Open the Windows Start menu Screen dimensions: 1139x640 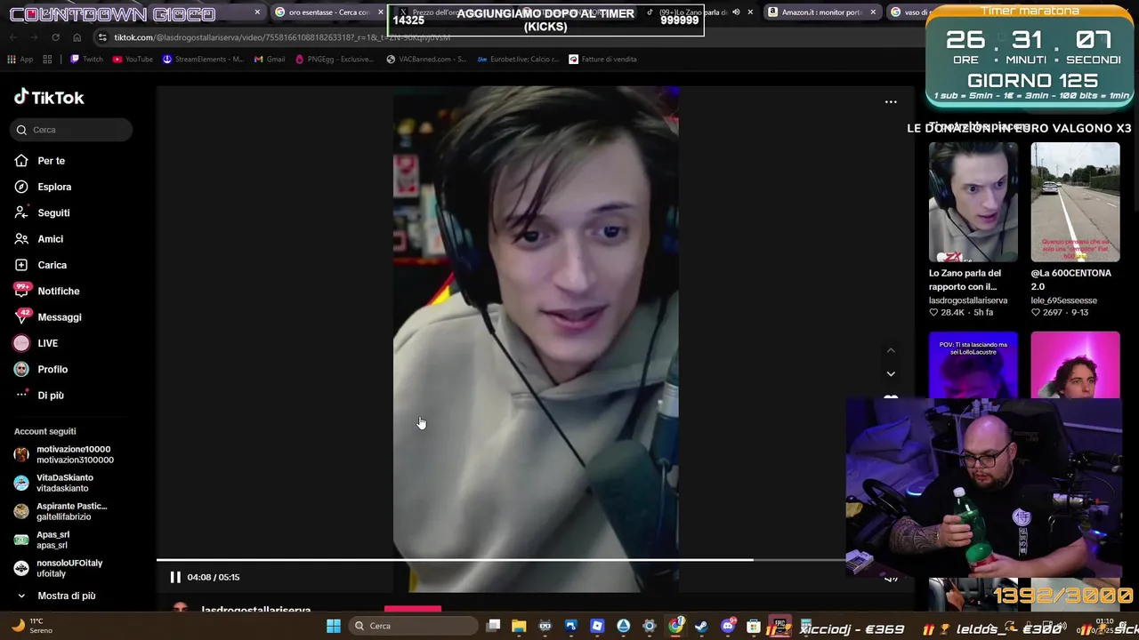334,626
